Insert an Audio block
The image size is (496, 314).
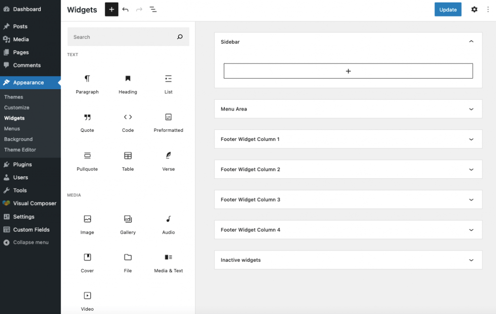(x=168, y=223)
